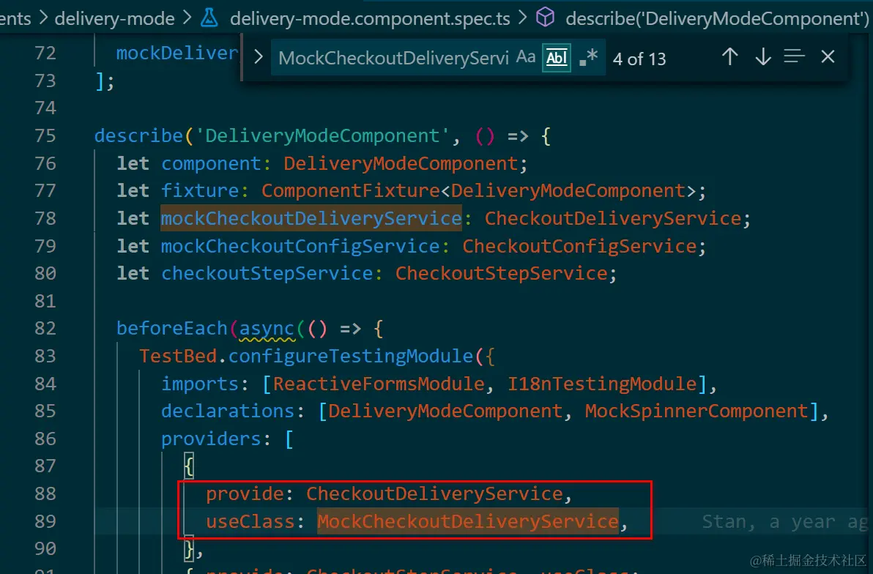The width and height of the screenshot is (873, 574).
Task: Click declarations key on line 85
Action: point(228,411)
